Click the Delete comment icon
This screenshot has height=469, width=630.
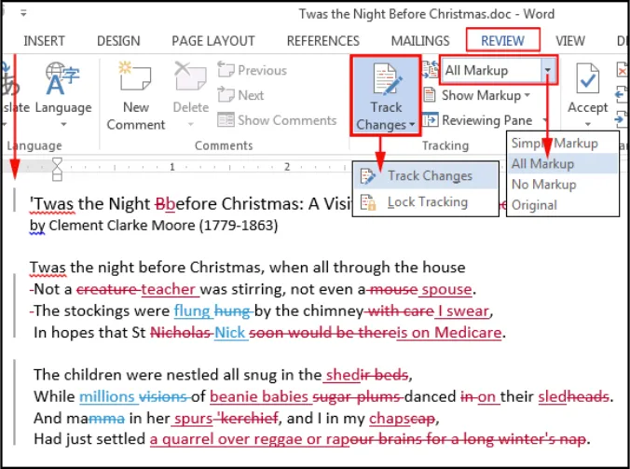coord(190,76)
